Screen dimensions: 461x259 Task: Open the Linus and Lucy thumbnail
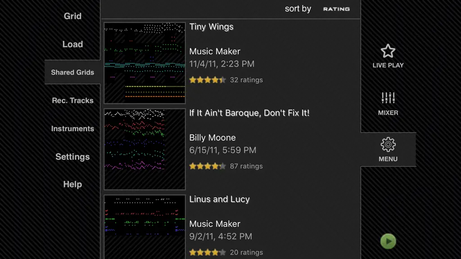tap(145, 227)
